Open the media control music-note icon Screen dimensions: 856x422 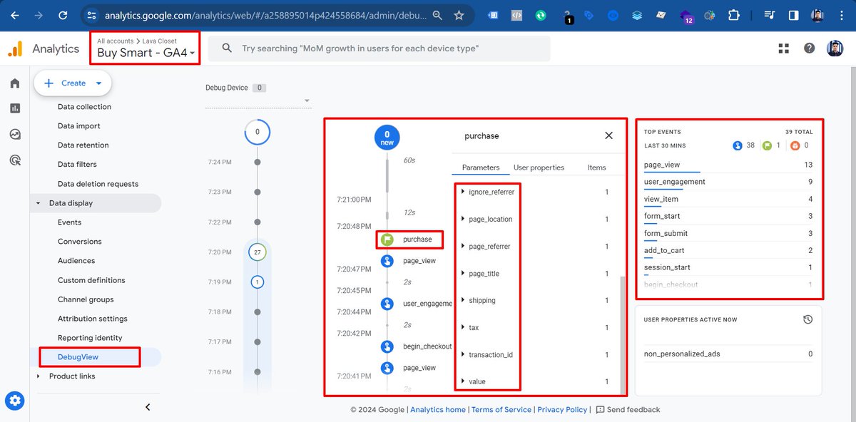coord(769,15)
